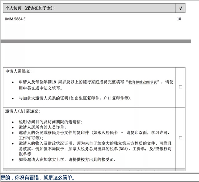Screen dimensions: 199x182
Task: Click the text 用中英文或中法文填写
Action: pyautogui.click(x=39, y=88)
